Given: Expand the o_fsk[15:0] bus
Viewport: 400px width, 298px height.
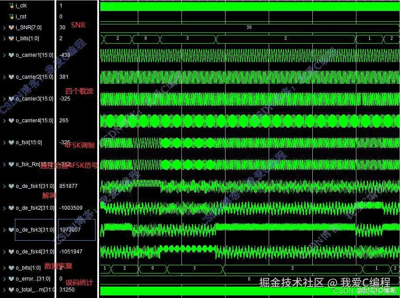Looking at the screenshot, I should (x=4, y=142).
